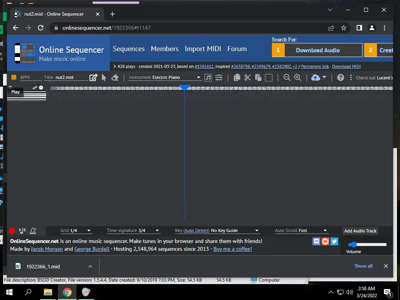The height and width of the screenshot is (300, 400).
Task: Open the instrument settings sliders icon
Action: 219,77
